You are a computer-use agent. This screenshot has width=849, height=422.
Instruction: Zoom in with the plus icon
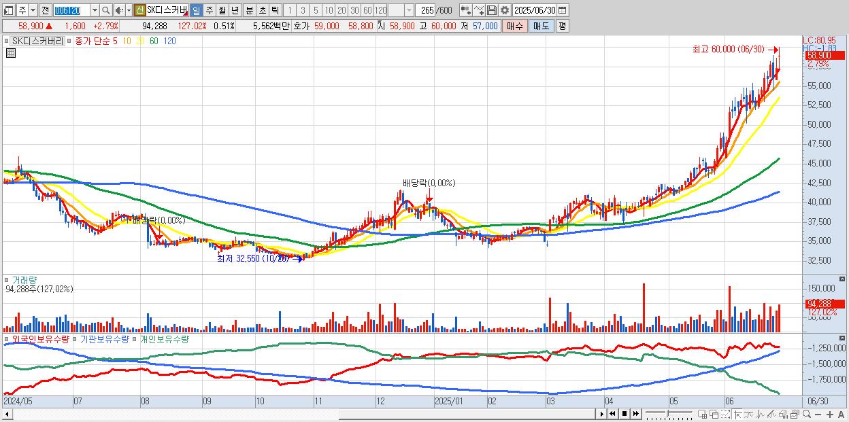(x=830, y=415)
